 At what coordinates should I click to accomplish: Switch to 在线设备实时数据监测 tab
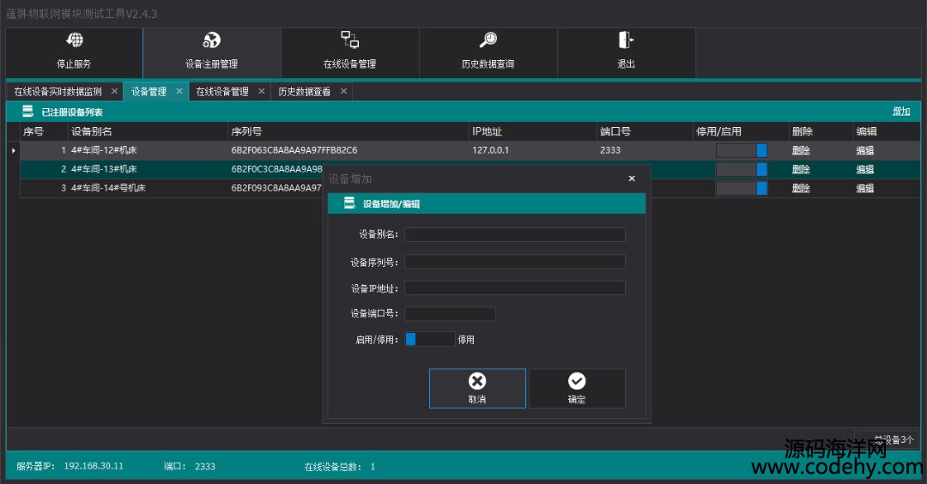(58, 92)
